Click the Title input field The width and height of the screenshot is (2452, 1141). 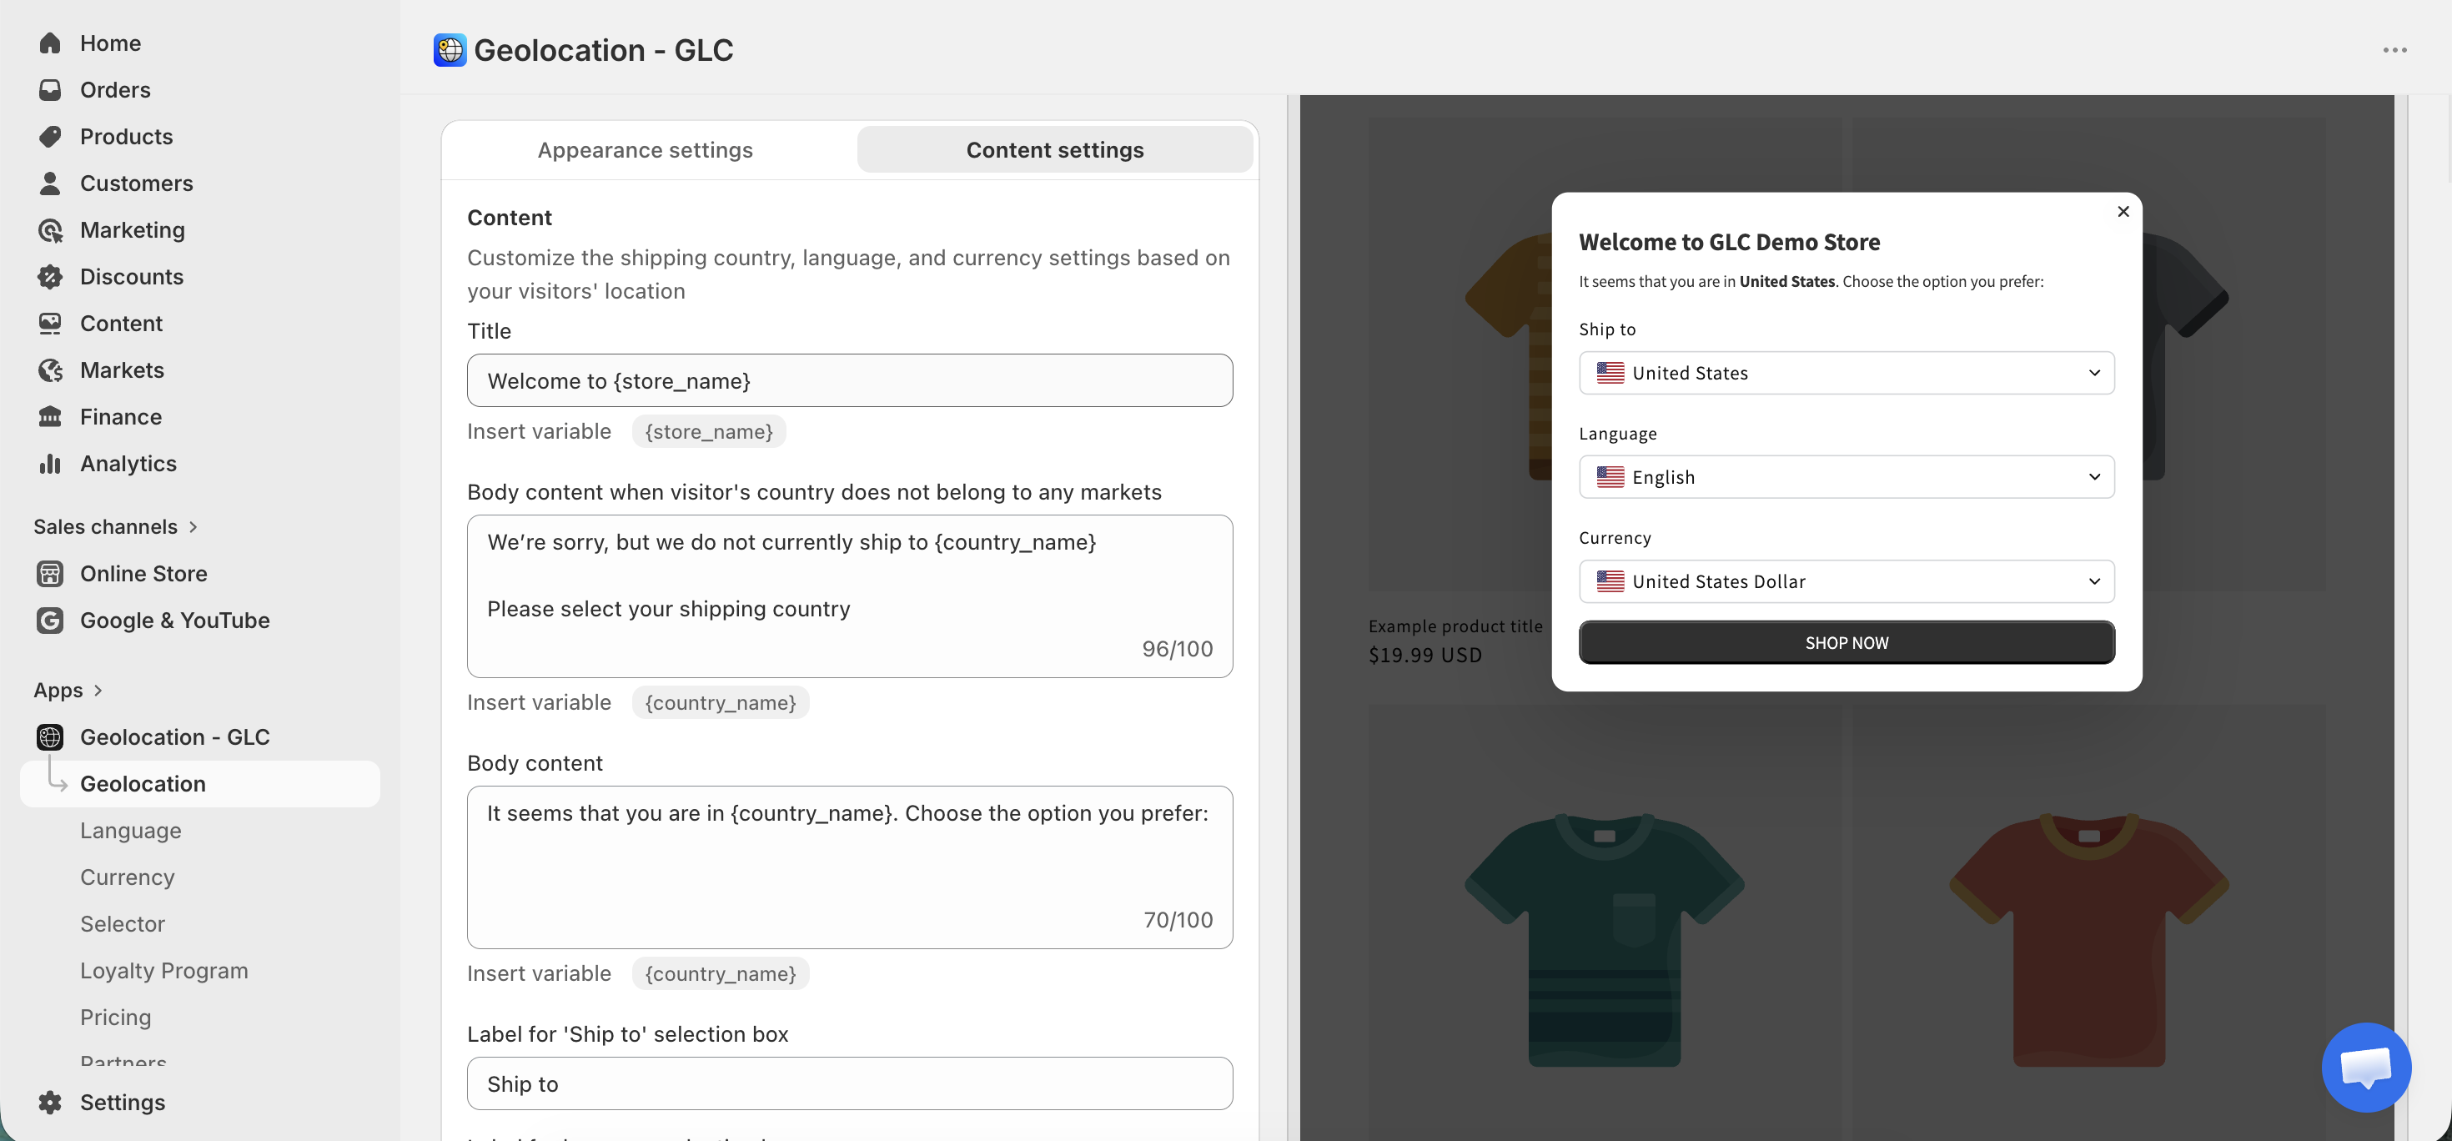pos(850,380)
